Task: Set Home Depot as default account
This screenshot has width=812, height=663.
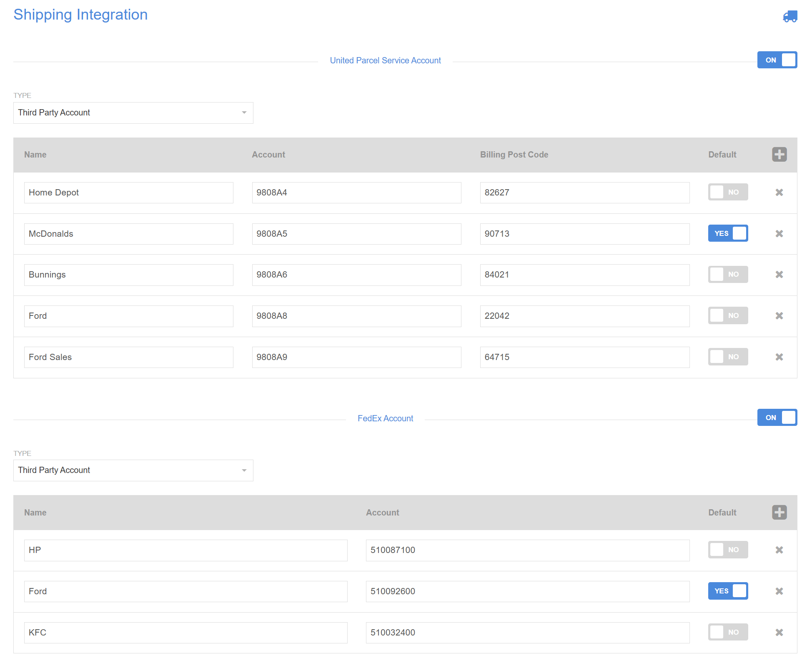Action: [x=727, y=192]
